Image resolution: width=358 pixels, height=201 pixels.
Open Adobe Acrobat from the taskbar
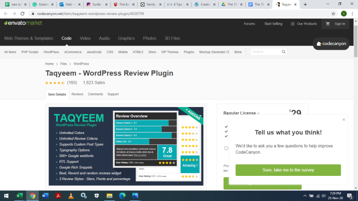tap(58, 196)
